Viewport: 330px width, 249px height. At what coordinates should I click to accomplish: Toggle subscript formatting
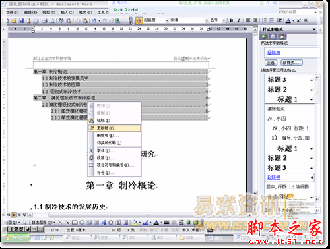coord(306,20)
